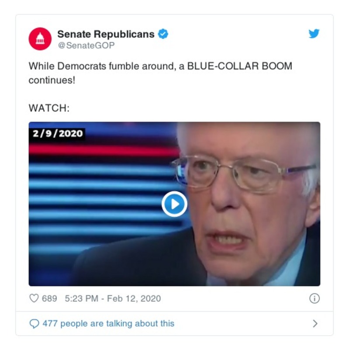Screen dimensions: 349x357
Task: Click the 'BLUE-COLLAR BOOM' tweet text
Action: coord(239,66)
